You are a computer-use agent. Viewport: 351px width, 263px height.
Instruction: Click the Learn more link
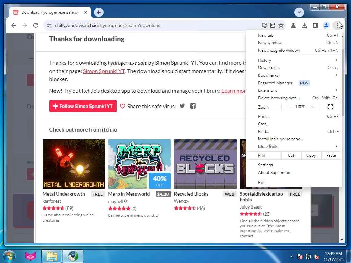coord(234,91)
